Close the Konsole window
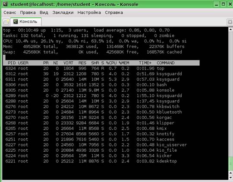233x182 pixels. tap(230, 4)
